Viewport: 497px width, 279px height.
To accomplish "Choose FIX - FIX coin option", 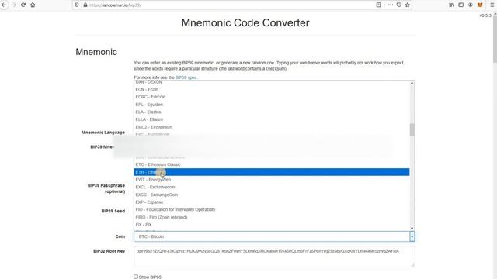I will tap(271, 225).
